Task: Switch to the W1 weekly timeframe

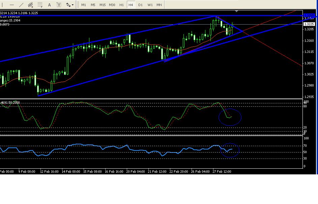Action: click(x=150, y=5)
